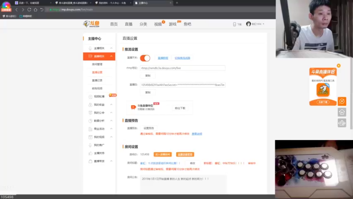Click 修改 button beside room title

(x=192, y=163)
